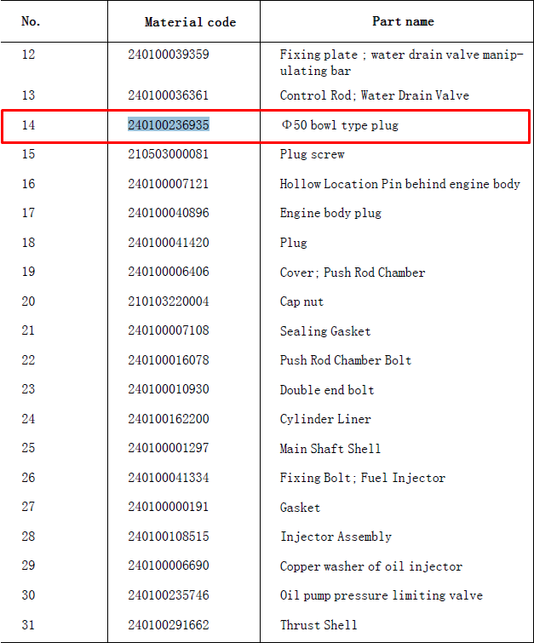Viewport: 534px width, 643px height.
Task: Click the Sealing Gasket entry
Action: (x=325, y=331)
